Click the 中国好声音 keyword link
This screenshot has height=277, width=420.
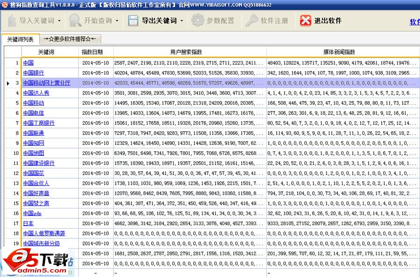click(36, 193)
